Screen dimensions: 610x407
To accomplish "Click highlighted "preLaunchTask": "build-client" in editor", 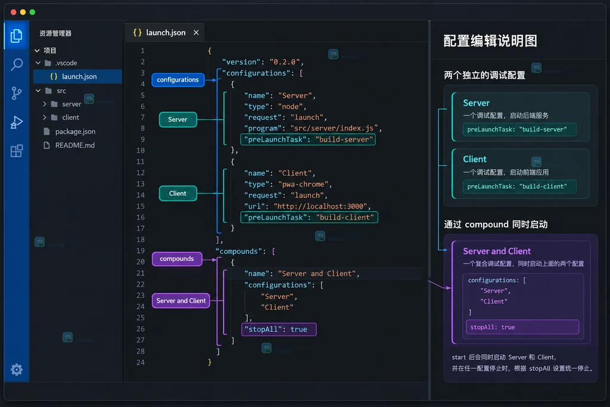I will [309, 218].
